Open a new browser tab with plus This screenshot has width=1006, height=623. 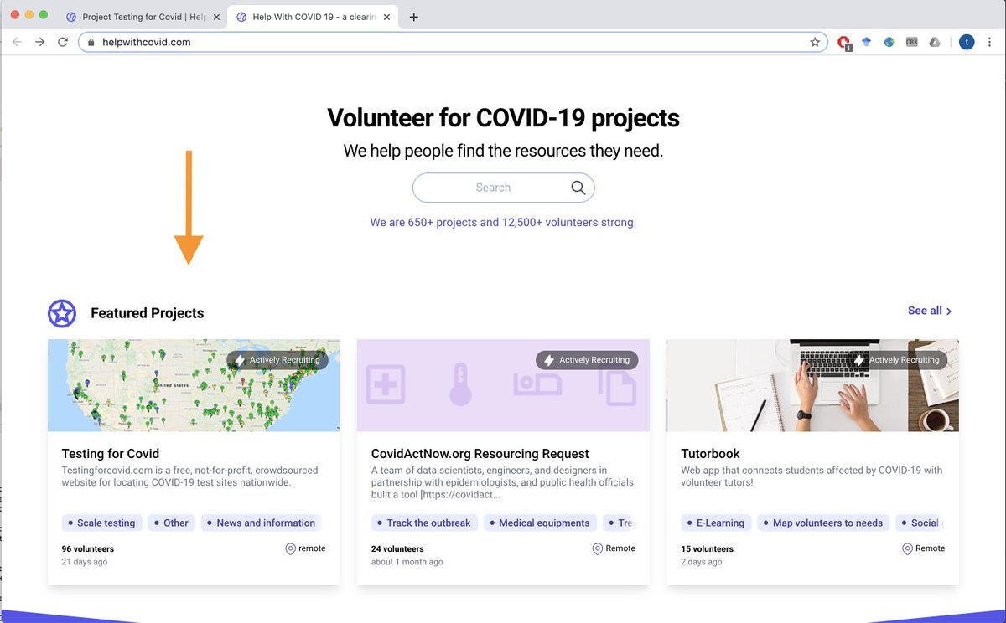coord(414,17)
